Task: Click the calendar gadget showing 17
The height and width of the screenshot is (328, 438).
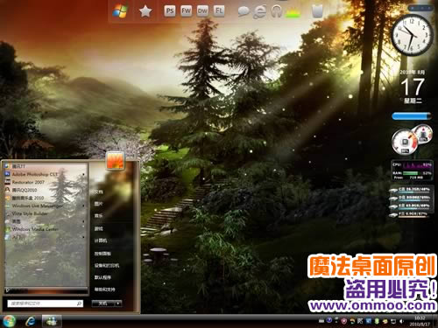Action: pyautogui.click(x=413, y=87)
